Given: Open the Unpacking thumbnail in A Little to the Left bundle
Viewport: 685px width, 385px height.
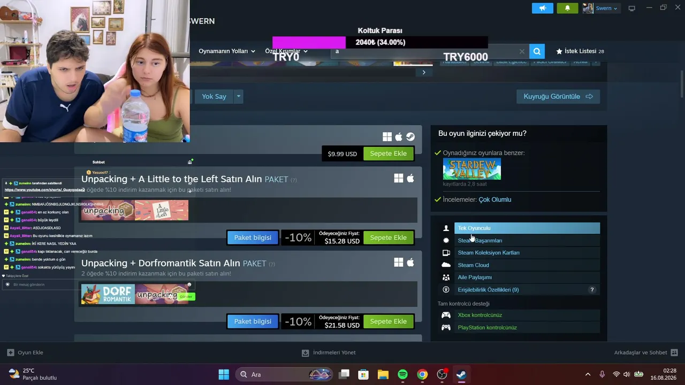Looking at the screenshot, I should 108,210.
